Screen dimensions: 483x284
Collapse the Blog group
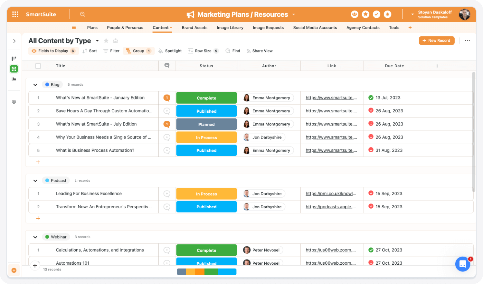35,85
